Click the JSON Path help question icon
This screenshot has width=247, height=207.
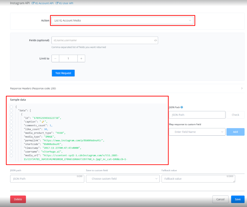coord(182,107)
